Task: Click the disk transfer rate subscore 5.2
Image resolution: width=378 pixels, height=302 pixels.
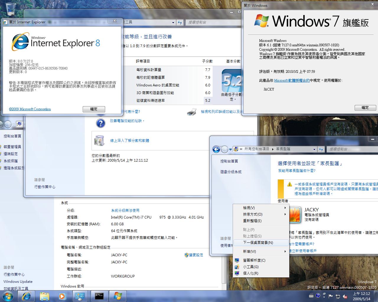Action: point(208,101)
